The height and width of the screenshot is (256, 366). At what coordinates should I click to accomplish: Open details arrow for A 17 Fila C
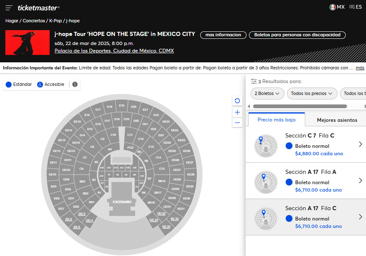(360, 217)
